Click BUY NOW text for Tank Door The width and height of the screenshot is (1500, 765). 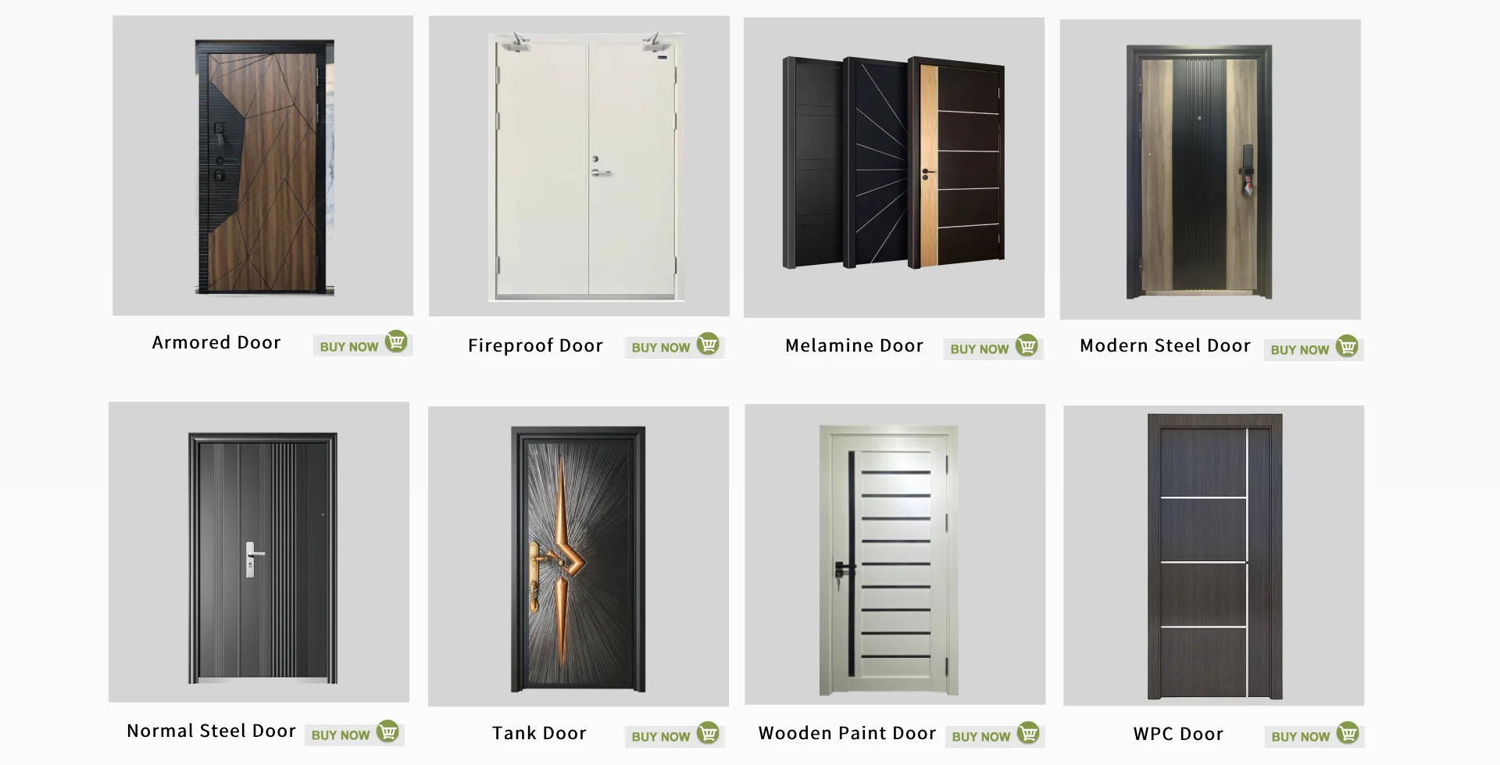[x=660, y=736]
